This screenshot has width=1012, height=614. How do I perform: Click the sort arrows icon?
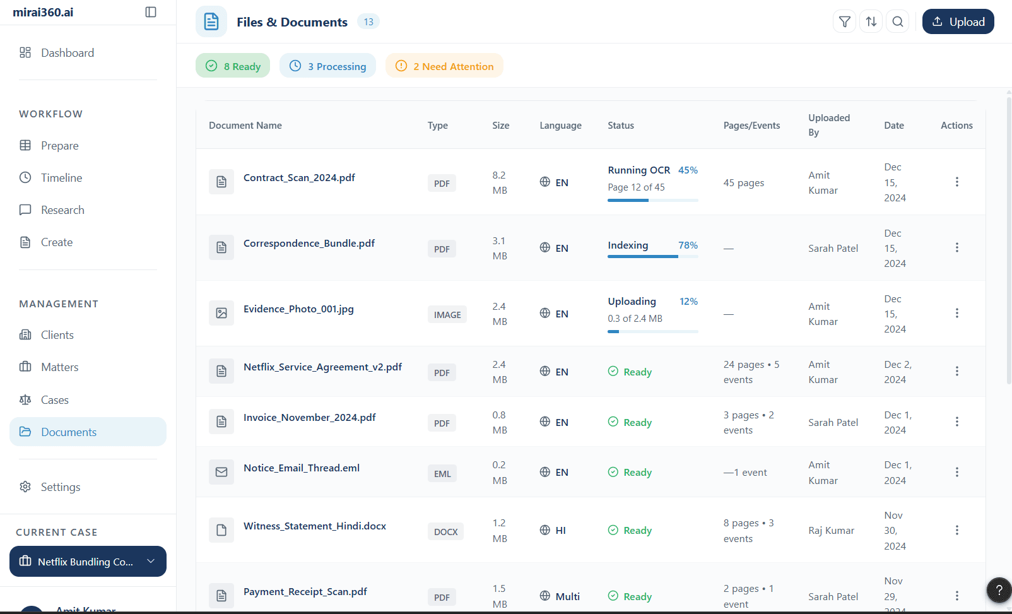click(x=871, y=21)
